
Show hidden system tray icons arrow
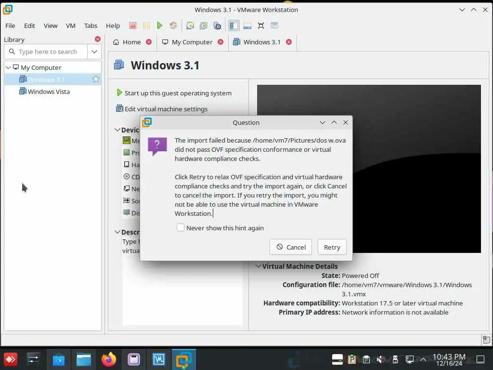click(x=423, y=359)
